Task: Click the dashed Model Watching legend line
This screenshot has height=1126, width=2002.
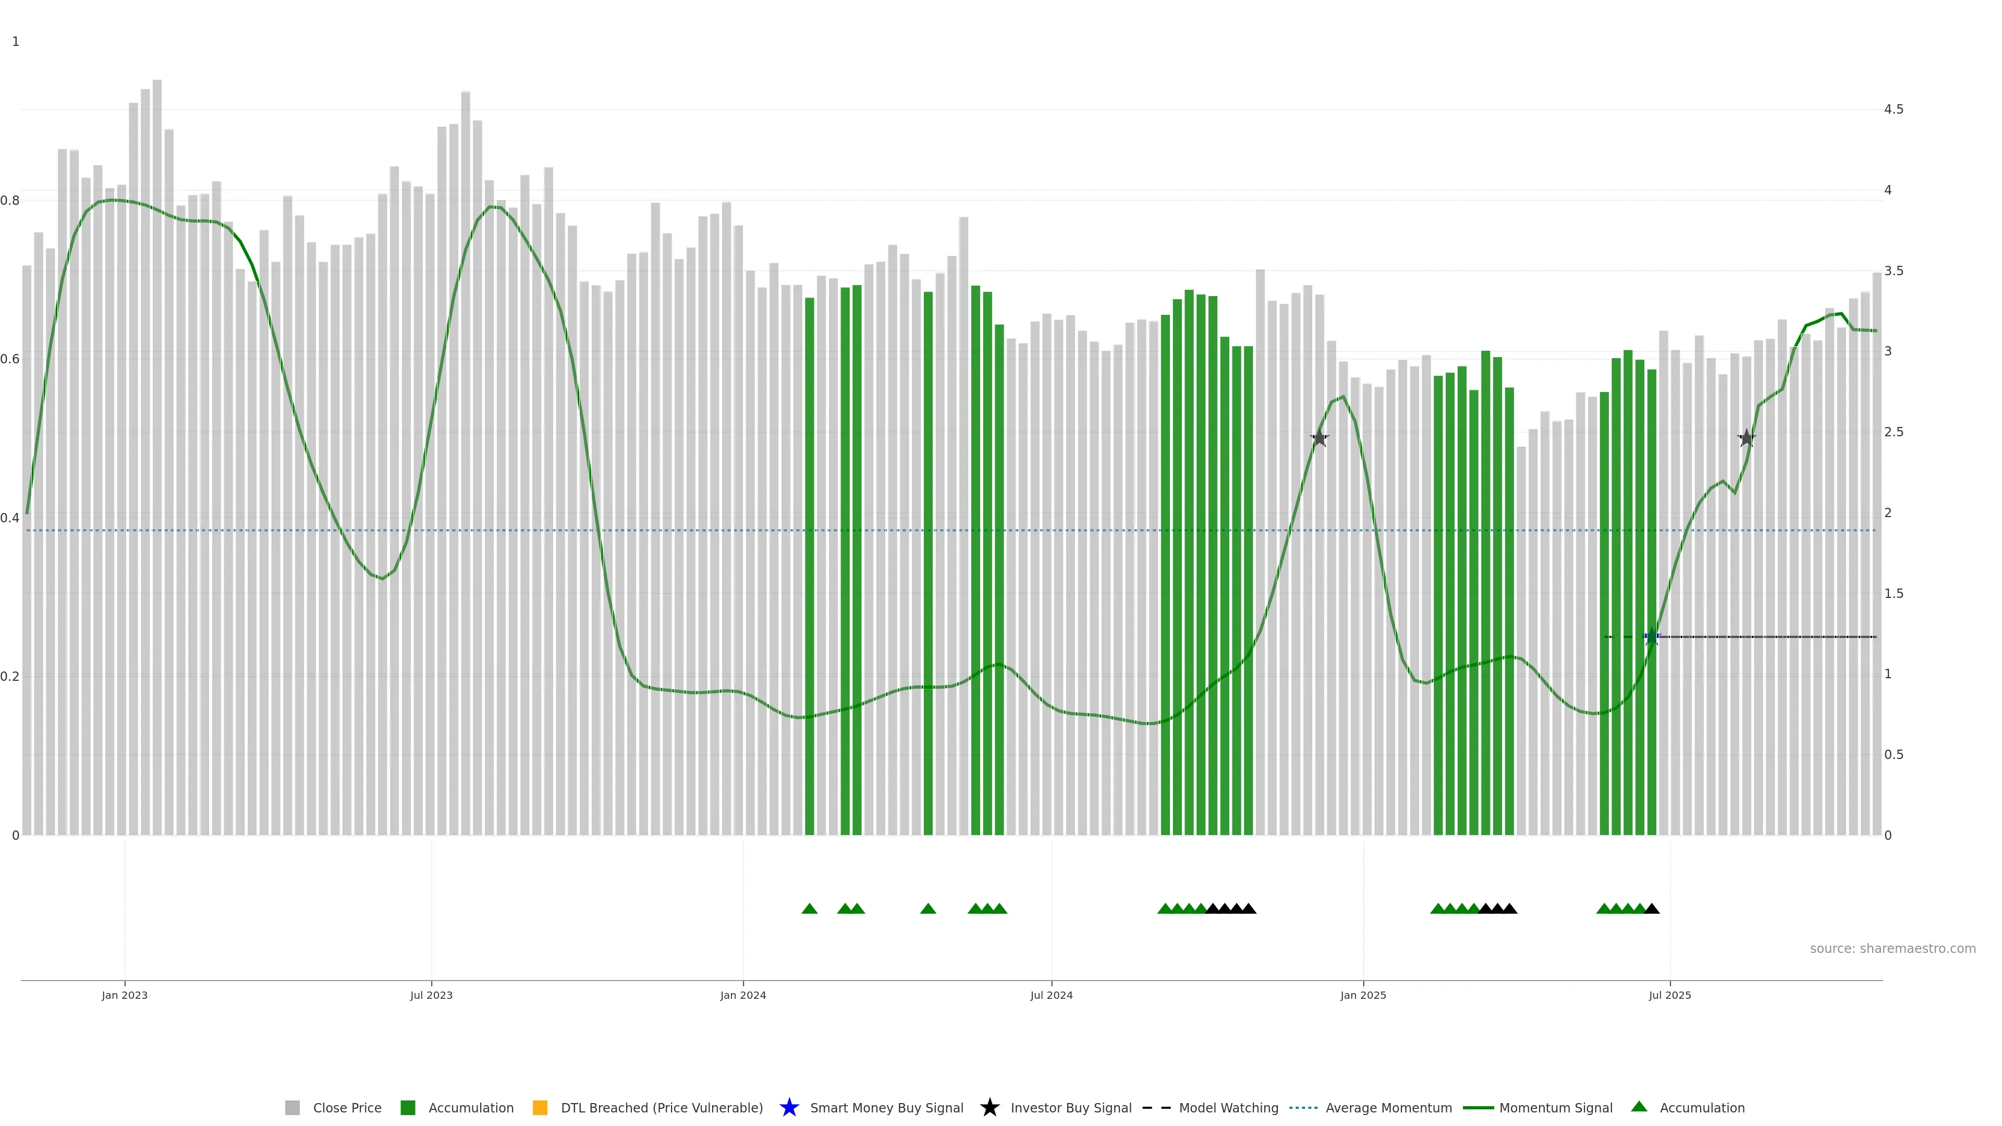Action: [x=1156, y=1107]
